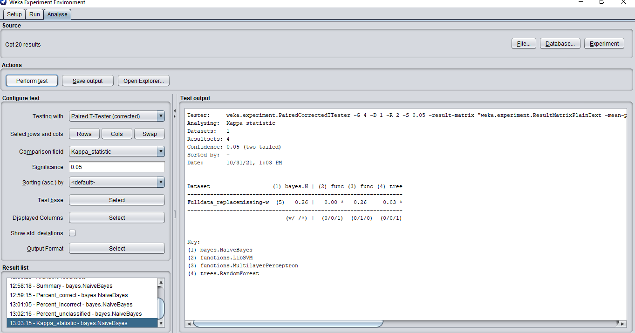Select the Test base
This screenshot has width=635, height=333.
point(117,200)
